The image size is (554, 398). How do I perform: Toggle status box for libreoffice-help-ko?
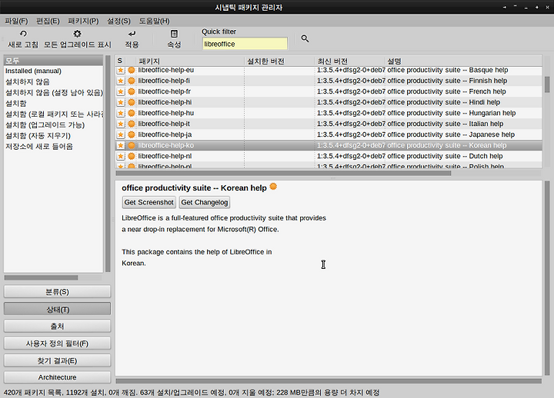(x=121, y=145)
